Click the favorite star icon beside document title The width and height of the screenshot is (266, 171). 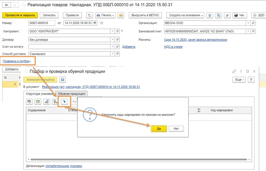point(24,5)
